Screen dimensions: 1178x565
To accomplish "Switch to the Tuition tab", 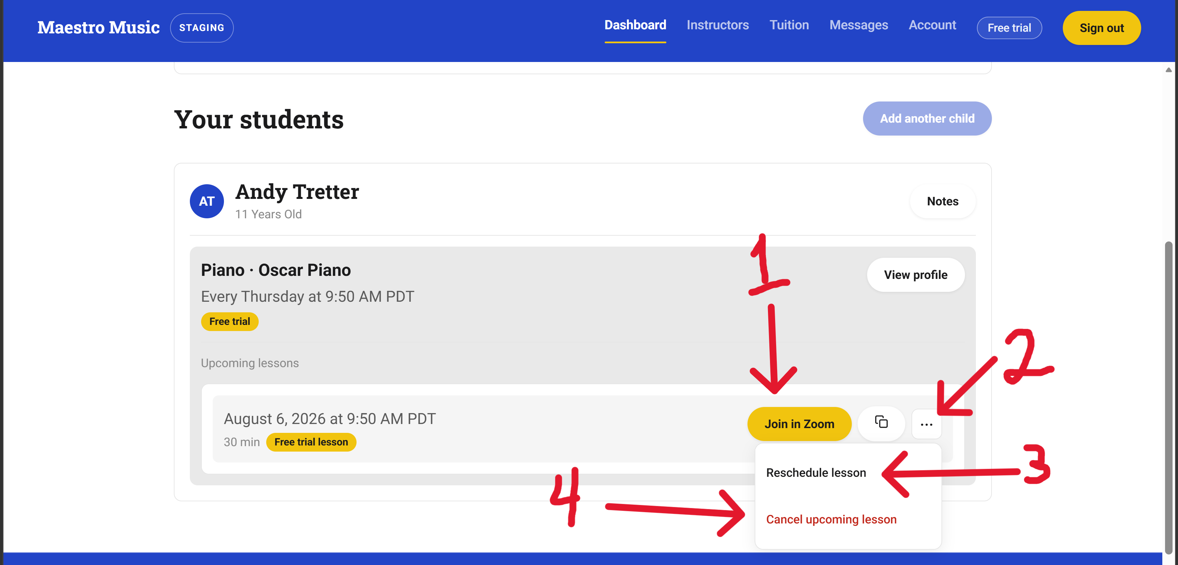I will click(789, 25).
